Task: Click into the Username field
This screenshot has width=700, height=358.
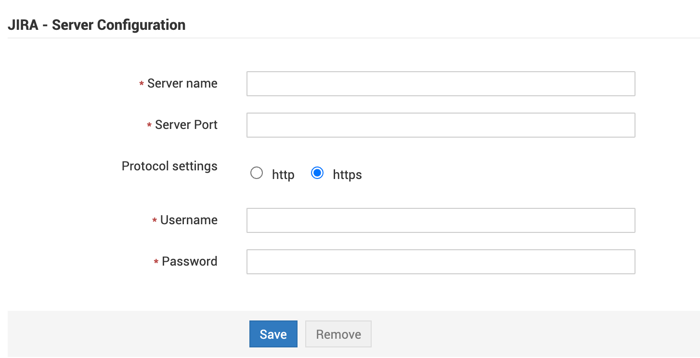Action: 441,220
